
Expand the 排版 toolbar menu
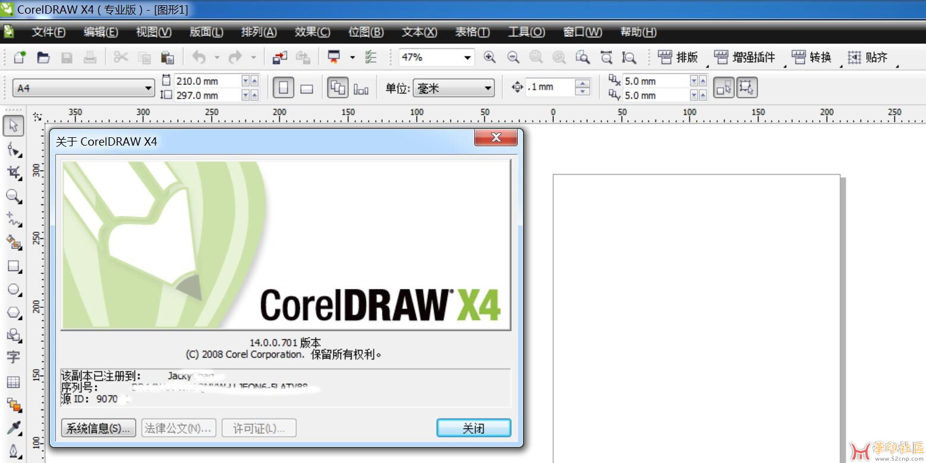[x=678, y=57]
